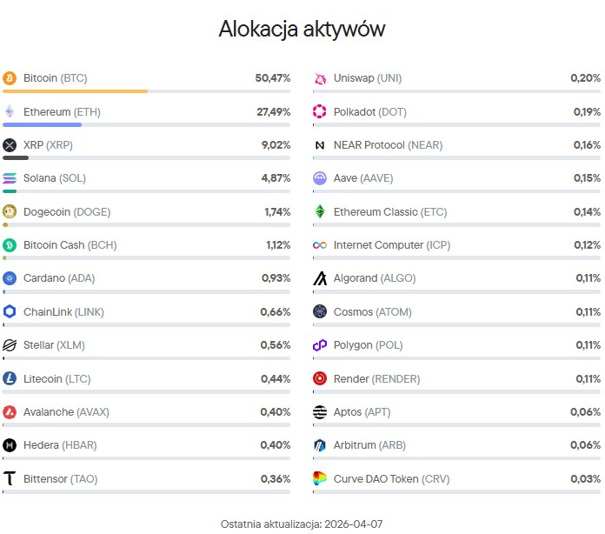Click the Avalanche red icon
Image resolution: width=605 pixels, height=534 pixels.
pos(10,412)
